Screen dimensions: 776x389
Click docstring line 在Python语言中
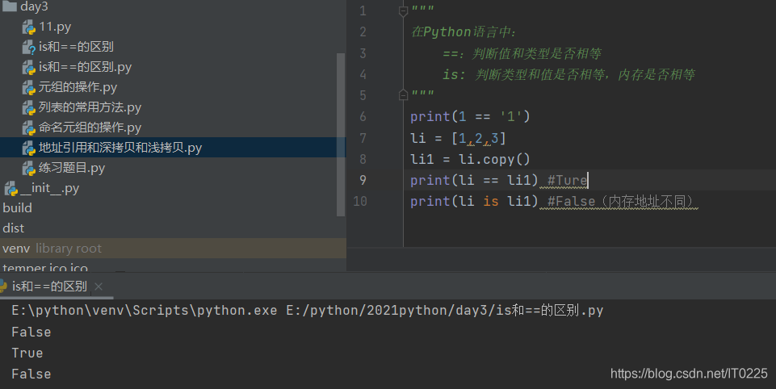(x=464, y=32)
